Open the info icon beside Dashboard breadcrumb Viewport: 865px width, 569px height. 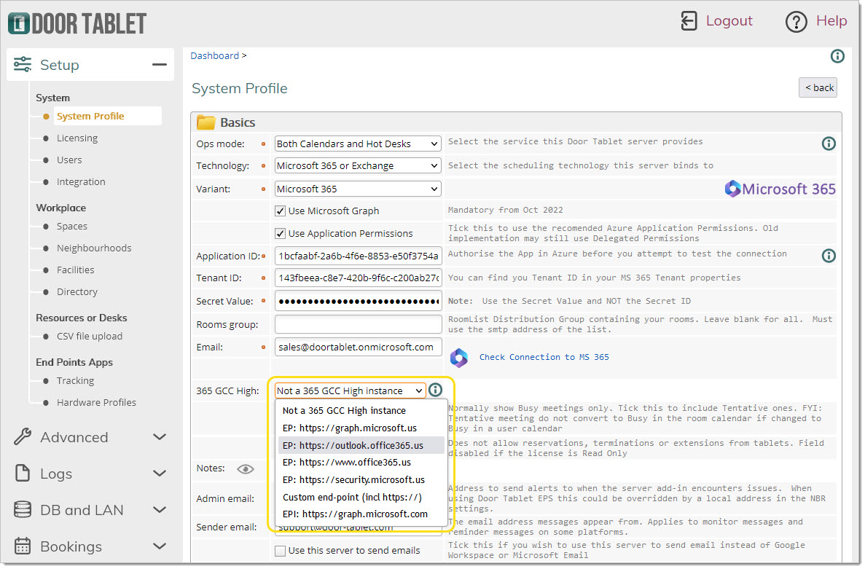pyautogui.click(x=837, y=56)
